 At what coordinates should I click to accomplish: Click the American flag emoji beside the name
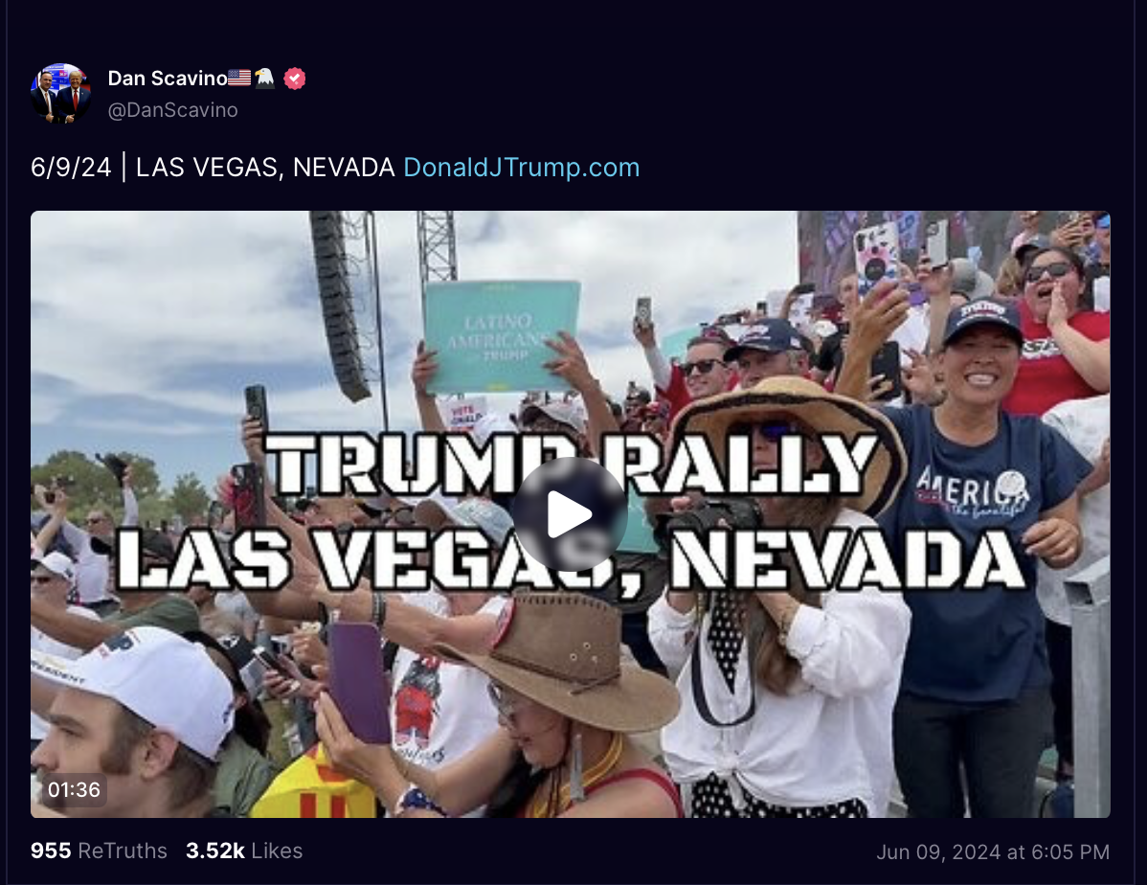click(x=239, y=78)
